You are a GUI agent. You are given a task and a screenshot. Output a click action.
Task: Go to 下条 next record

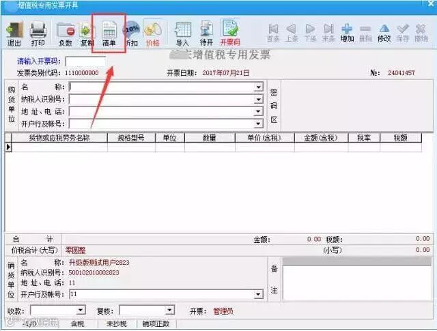point(310,33)
